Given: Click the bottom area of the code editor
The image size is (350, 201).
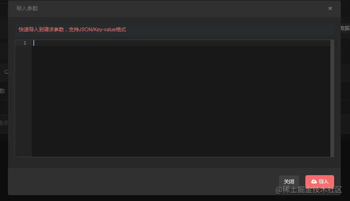Looking at the screenshot, I should click(181, 147).
